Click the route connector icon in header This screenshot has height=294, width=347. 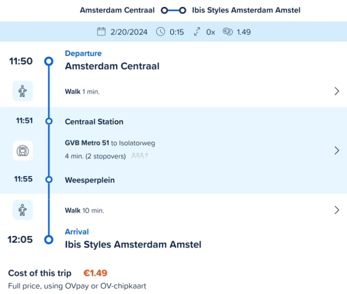(173, 10)
